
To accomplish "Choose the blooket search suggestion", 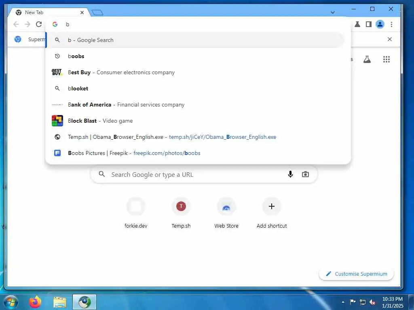I will pyautogui.click(x=198, y=88).
